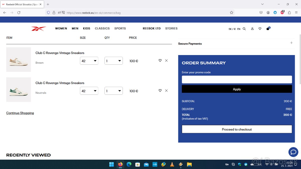
Task: Expand the Secure Payments section
Action: click(291, 43)
